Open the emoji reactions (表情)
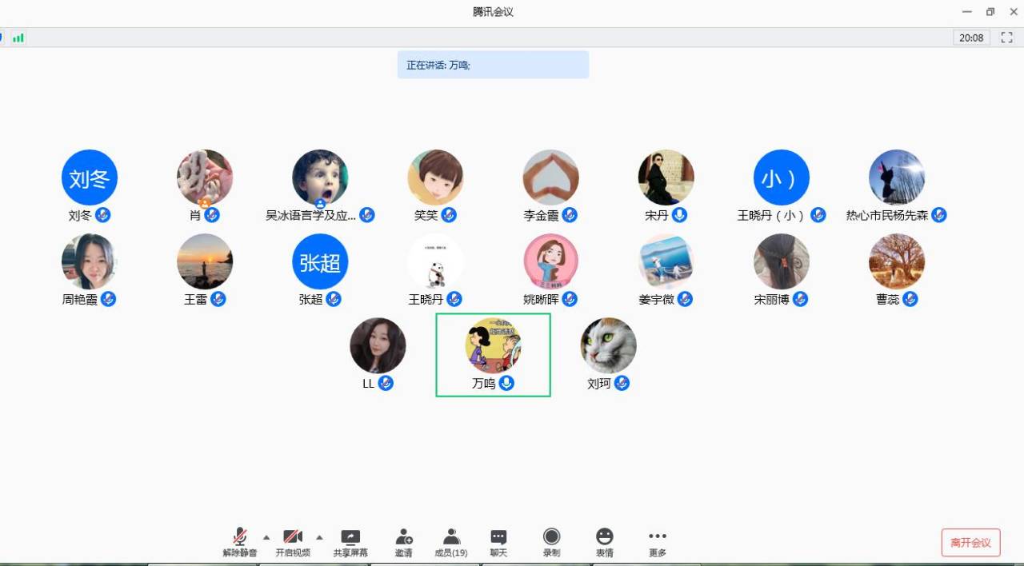Screen dimensions: 1024x566 (604, 537)
